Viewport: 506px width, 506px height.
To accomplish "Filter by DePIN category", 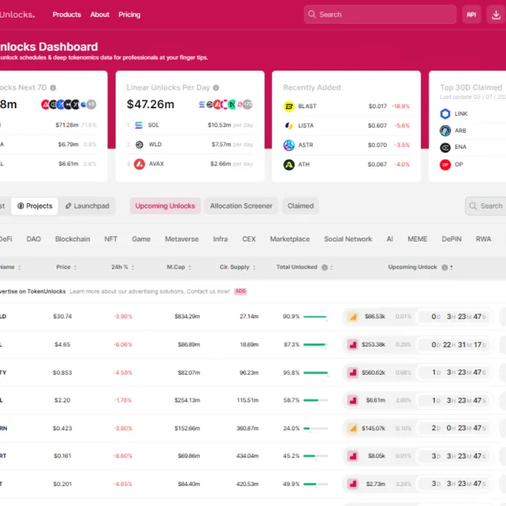I will coord(452,239).
